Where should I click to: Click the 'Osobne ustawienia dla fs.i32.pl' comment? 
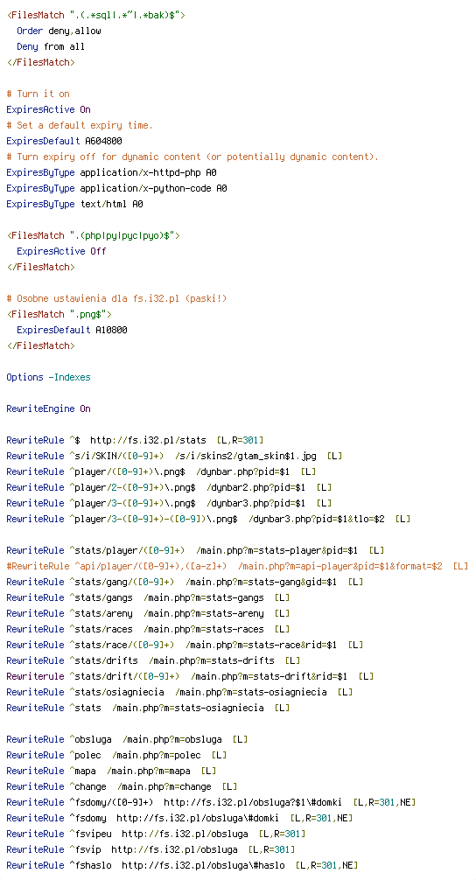click(116, 298)
